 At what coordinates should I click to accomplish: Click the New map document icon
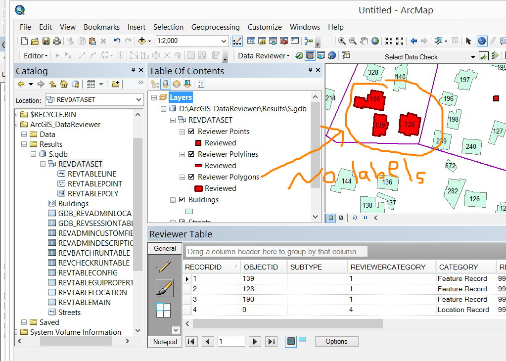coord(24,41)
